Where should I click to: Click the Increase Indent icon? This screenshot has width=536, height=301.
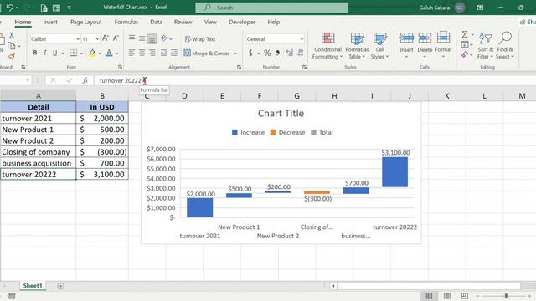[174, 53]
